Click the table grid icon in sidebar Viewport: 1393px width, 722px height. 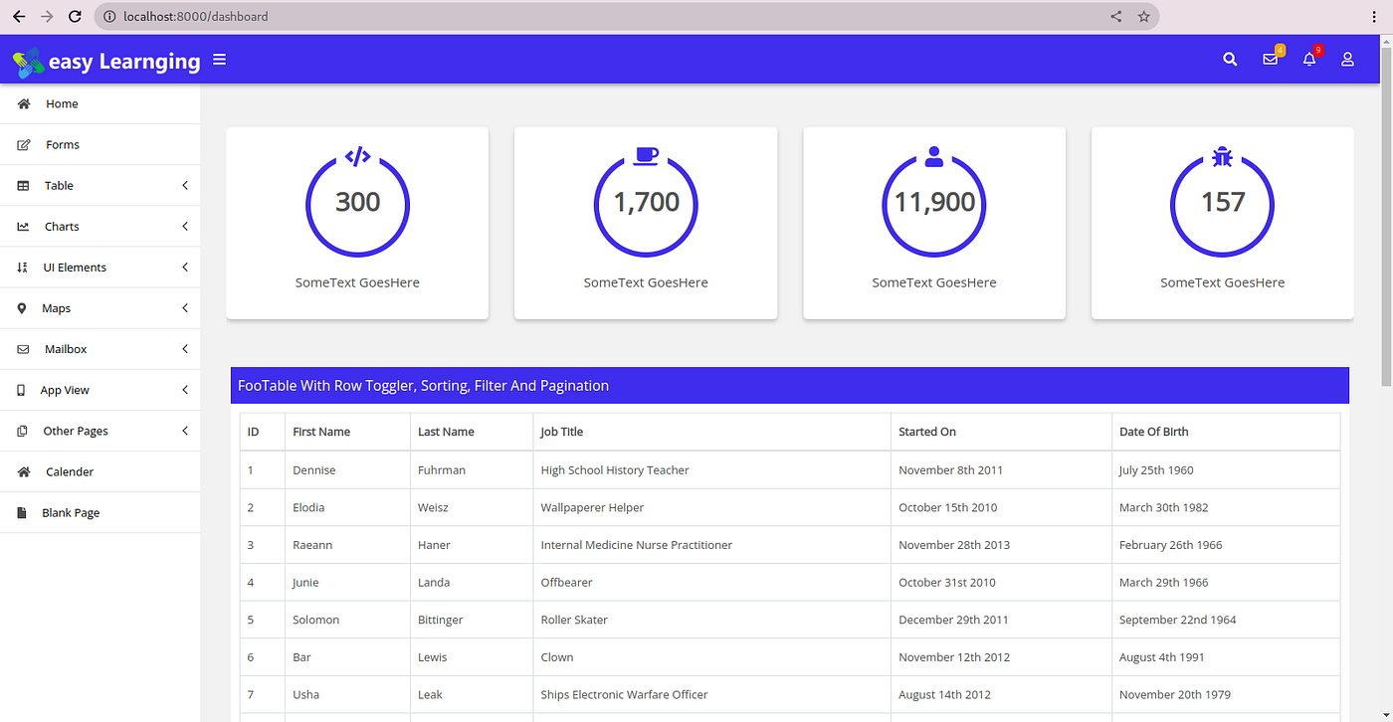(23, 186)
